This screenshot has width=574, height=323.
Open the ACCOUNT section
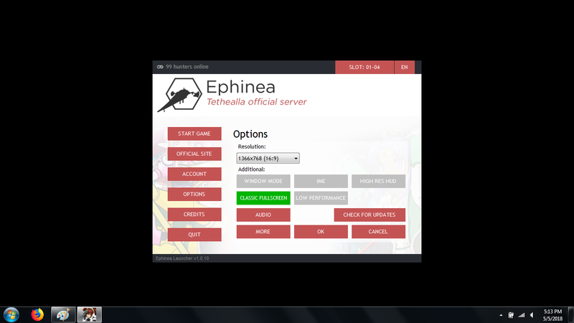click(x=194, y=174)
